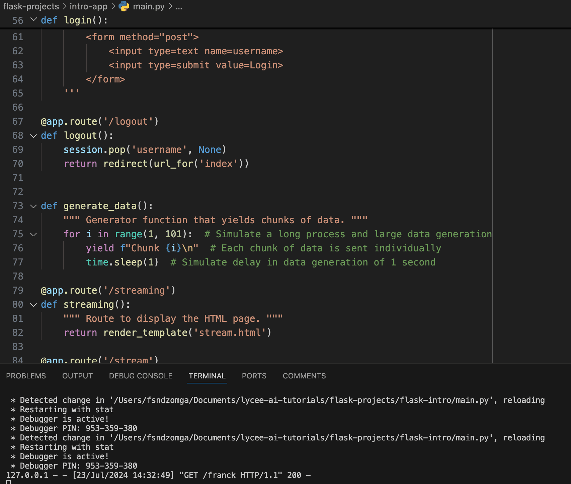Screen dimensions: 571x484
Task: Open the intro-app breadcrumb segment
Action: point(88,6)
